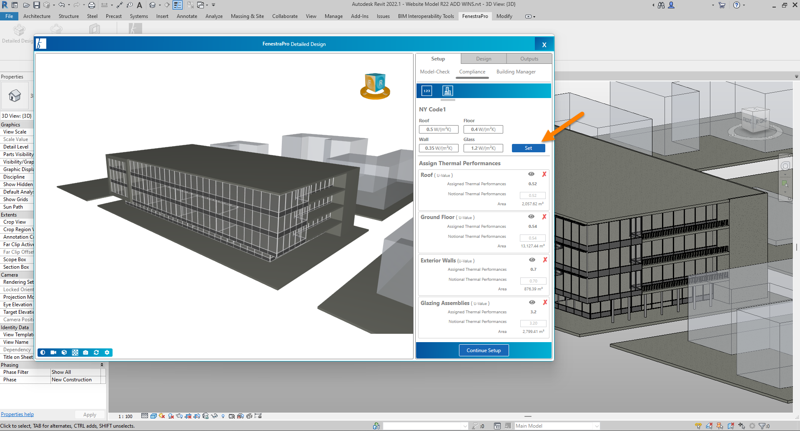800x431 pixels.
Task: Click the binoculars search icon in title bar
Action: pyautogui.click(x=661, y=5)
